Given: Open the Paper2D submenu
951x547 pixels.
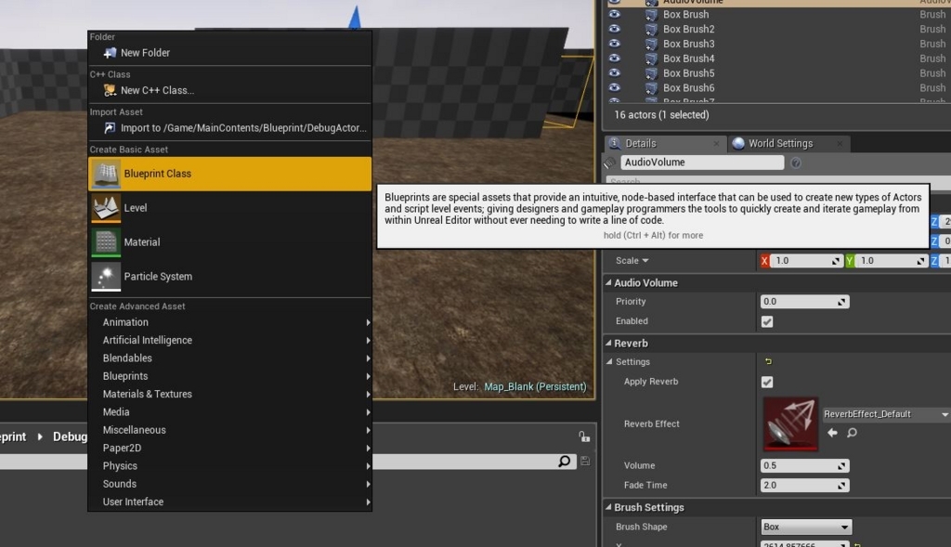Looking at the screenshot, I should [x=230, y=449].
